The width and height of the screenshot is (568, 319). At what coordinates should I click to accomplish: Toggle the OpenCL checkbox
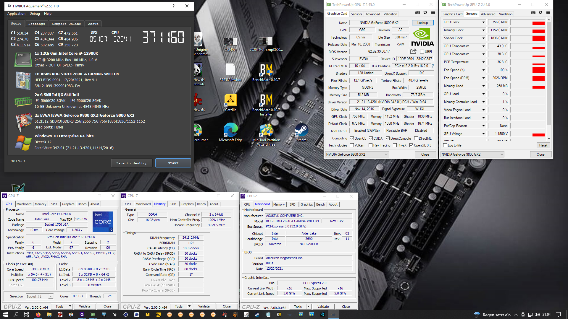(x=352, y=138)
